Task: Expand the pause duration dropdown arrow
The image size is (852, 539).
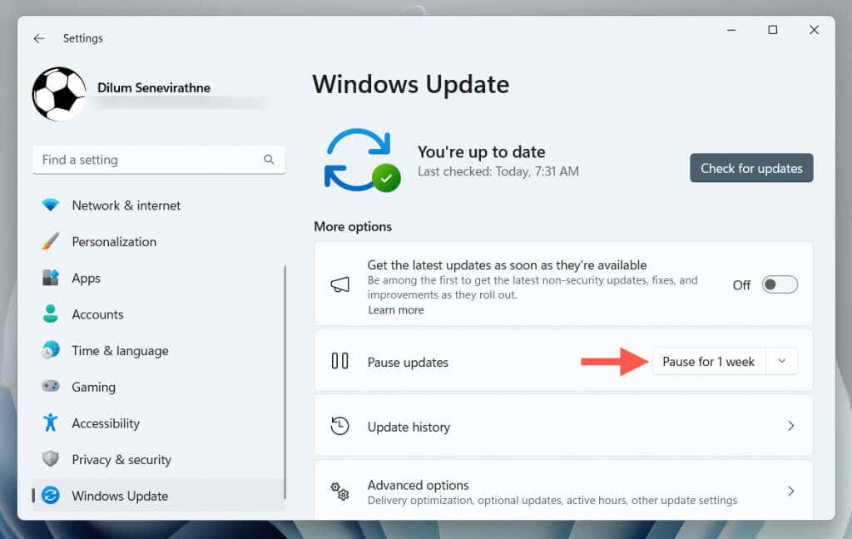Action: tap(782, 361)
